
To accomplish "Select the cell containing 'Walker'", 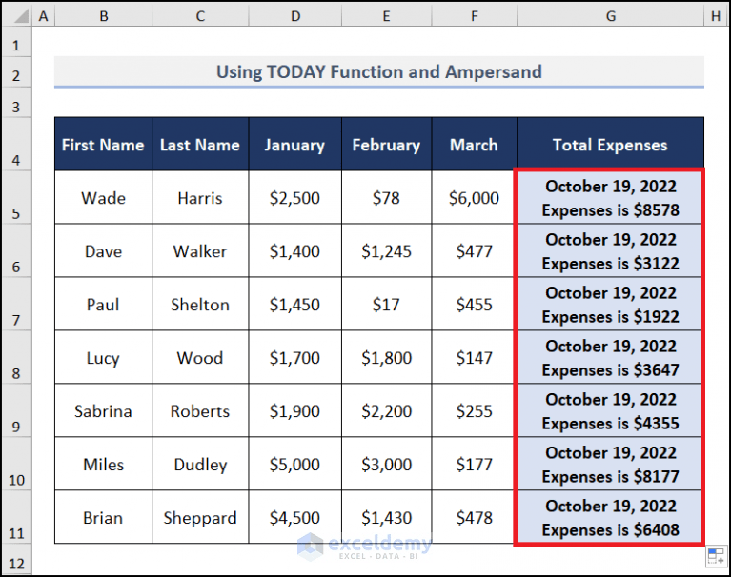I will pos(200,250).
